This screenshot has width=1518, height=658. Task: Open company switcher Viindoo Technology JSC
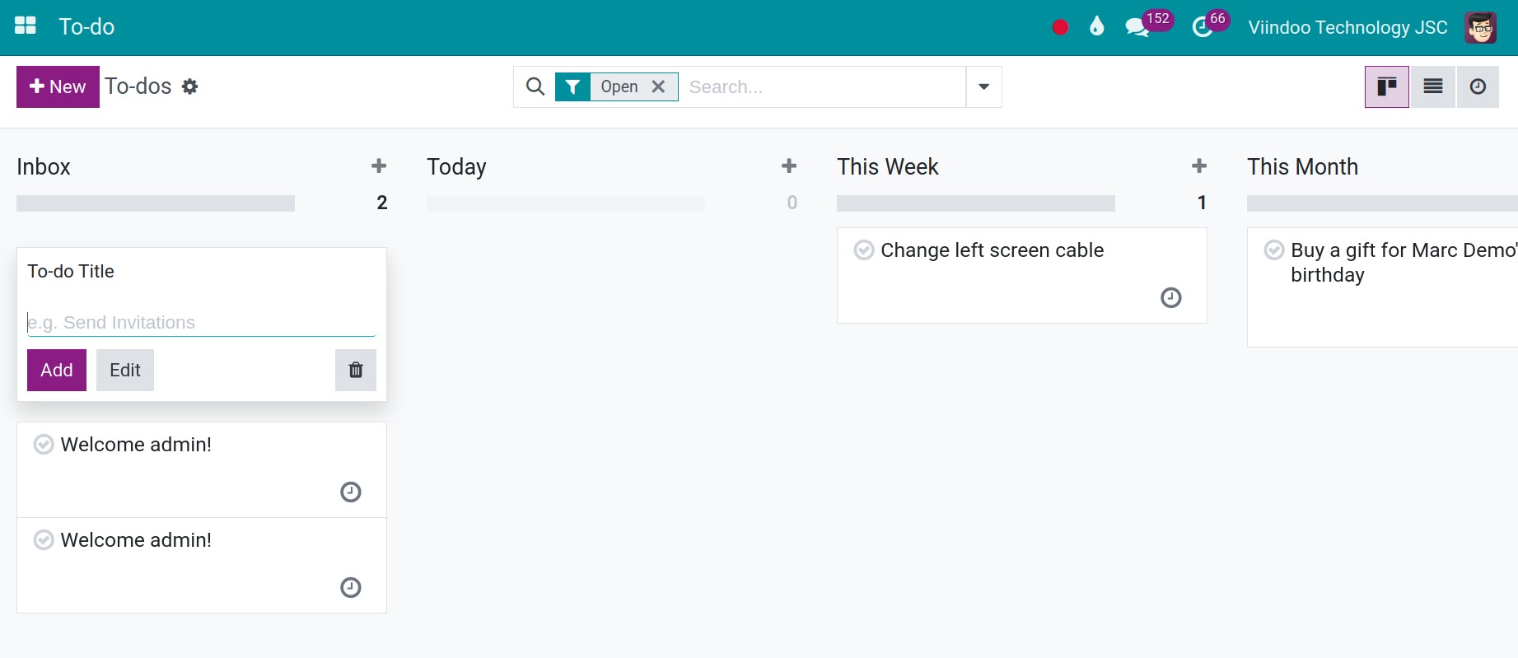(1348, 27)
